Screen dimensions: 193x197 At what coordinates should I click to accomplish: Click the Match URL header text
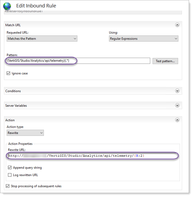(13, 25)
